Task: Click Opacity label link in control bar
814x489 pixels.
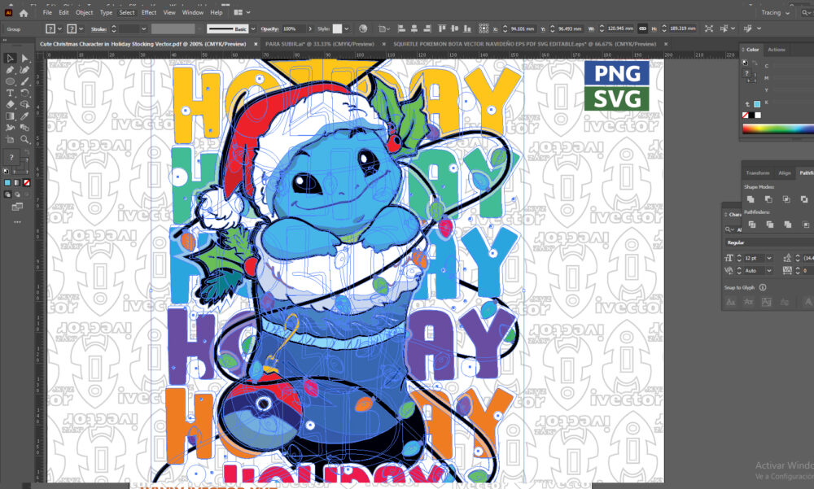Action: 269,29
